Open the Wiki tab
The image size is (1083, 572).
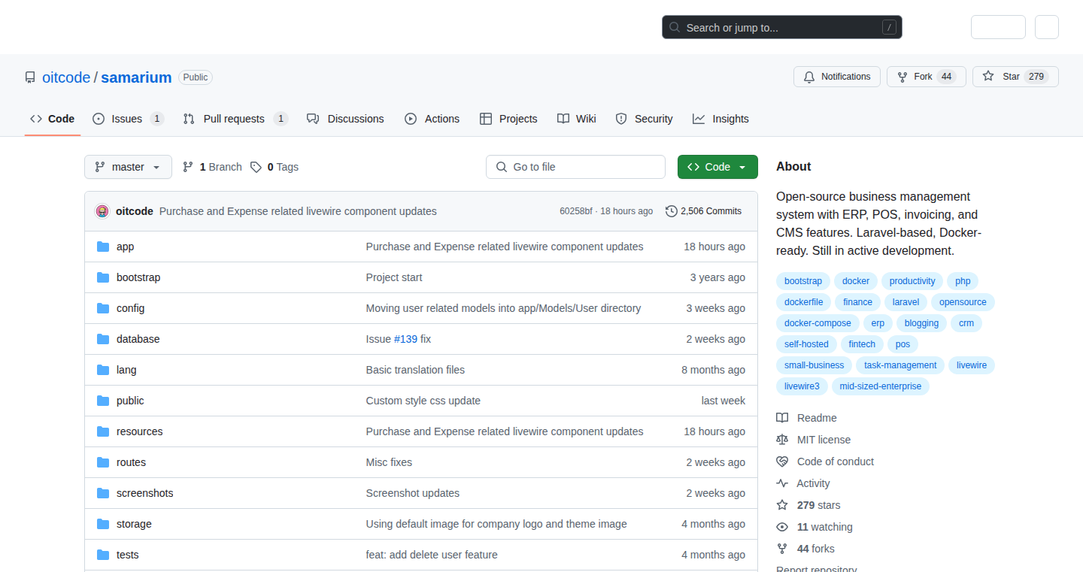pos(577,119)
